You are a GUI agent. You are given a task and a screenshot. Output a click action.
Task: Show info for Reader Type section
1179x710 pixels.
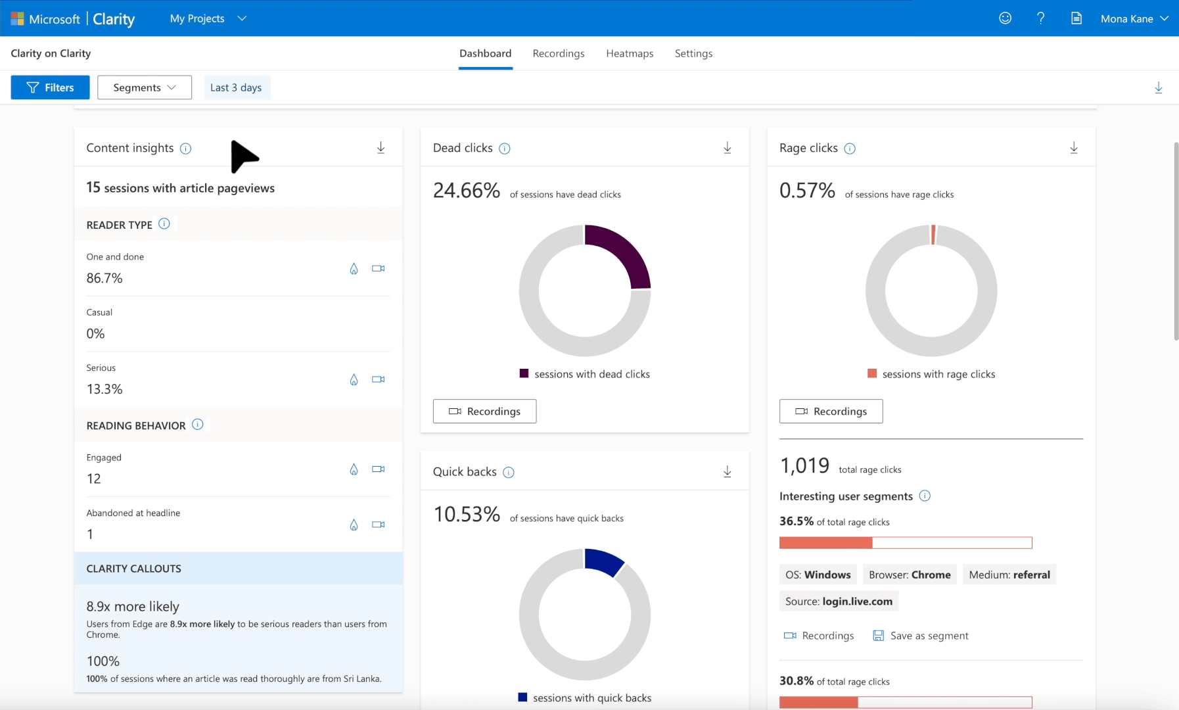pyautogui.click(x=164, y=224)
